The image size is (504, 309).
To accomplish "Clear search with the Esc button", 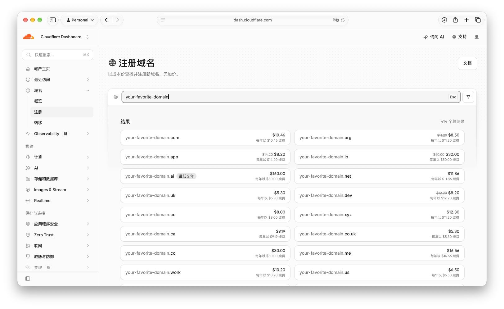I will pyautogui.click(x=453, y=97).
